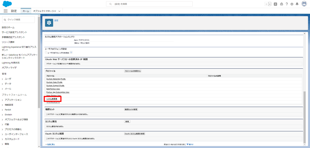310x148 pixels.
Task: Click the blue Setup gear page icon
Action: [x=49, y=23]
